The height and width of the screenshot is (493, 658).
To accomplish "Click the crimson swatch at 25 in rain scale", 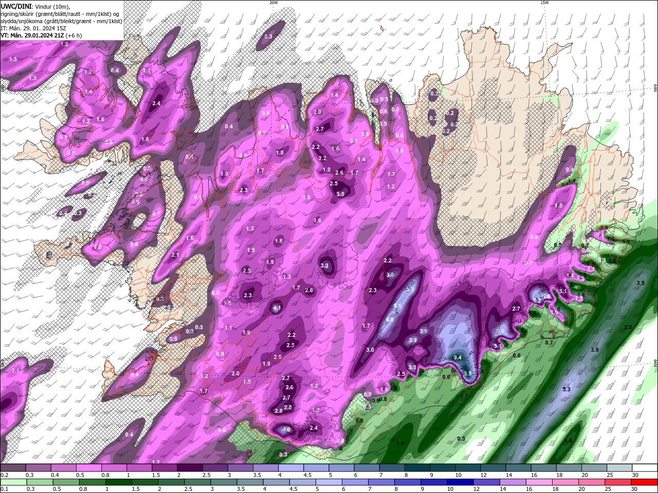I will click(618, 482).
